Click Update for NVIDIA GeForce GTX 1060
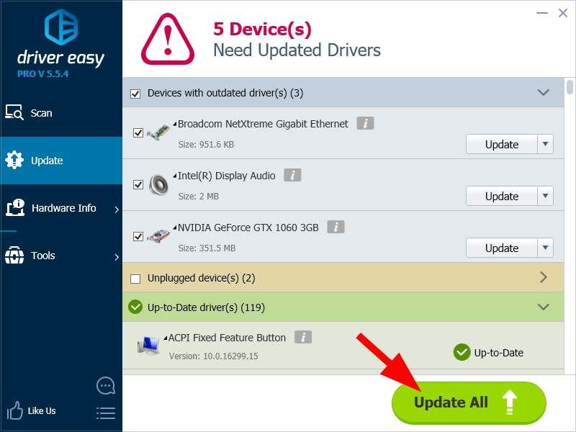 pyautogui.click(x=502, y=248)
